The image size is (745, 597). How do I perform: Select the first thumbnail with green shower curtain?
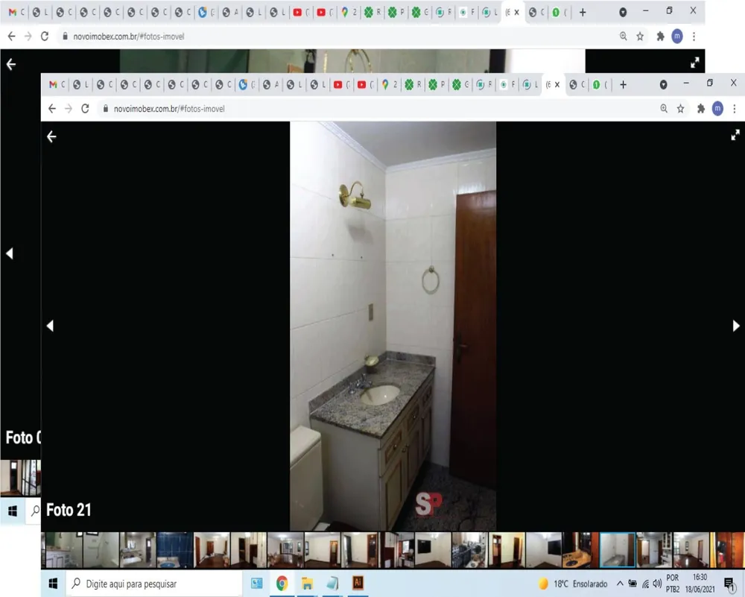pos(64,550)
